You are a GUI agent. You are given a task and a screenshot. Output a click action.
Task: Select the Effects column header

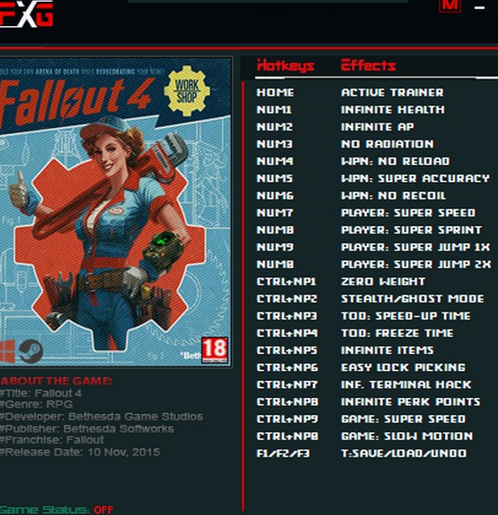tap(369, 66)
